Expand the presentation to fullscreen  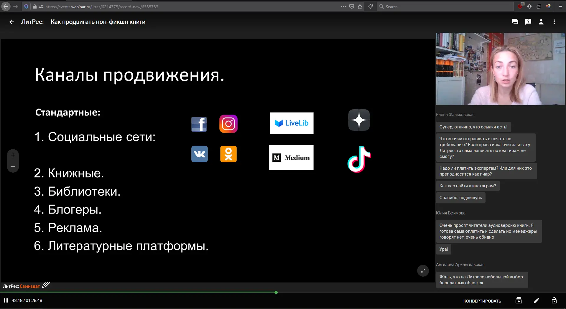click(423, 271)
